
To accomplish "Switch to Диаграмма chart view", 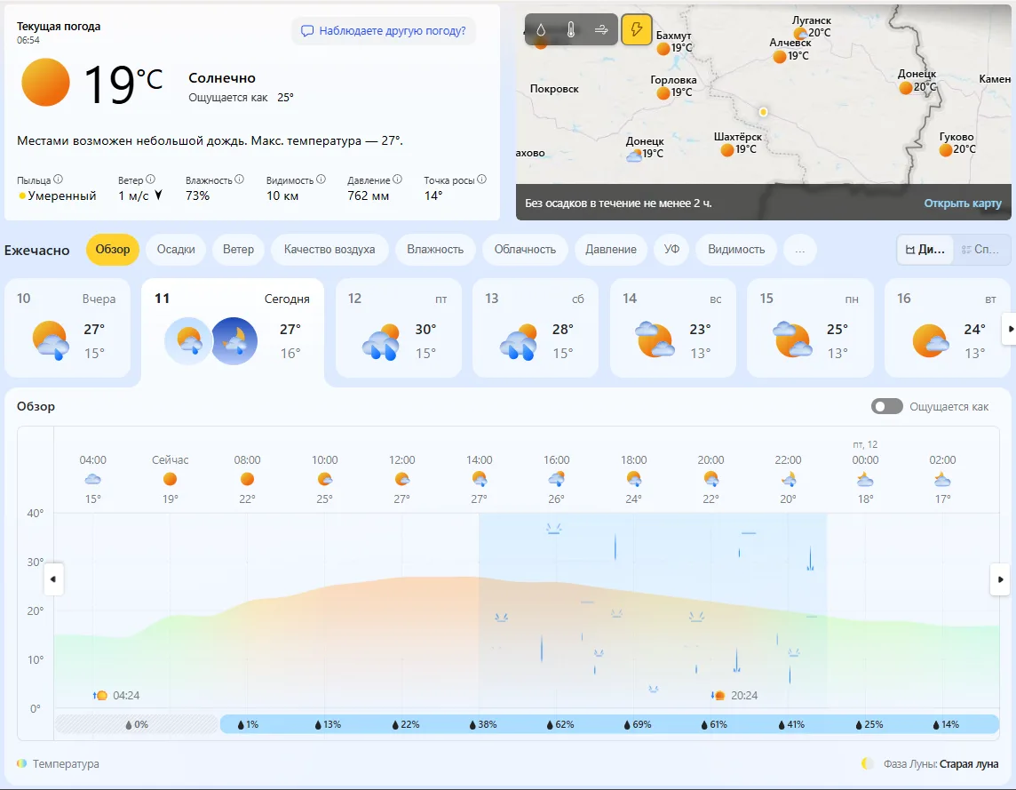I will tap(925, 250).
